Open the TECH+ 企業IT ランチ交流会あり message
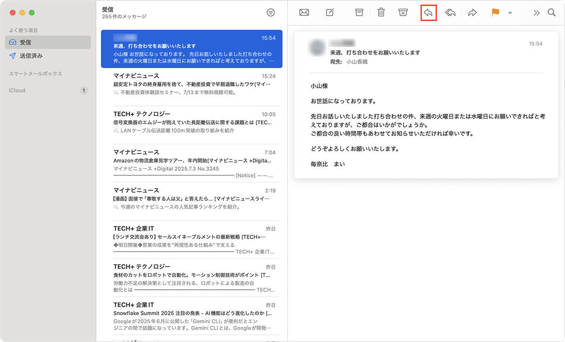 coord(192,239)
